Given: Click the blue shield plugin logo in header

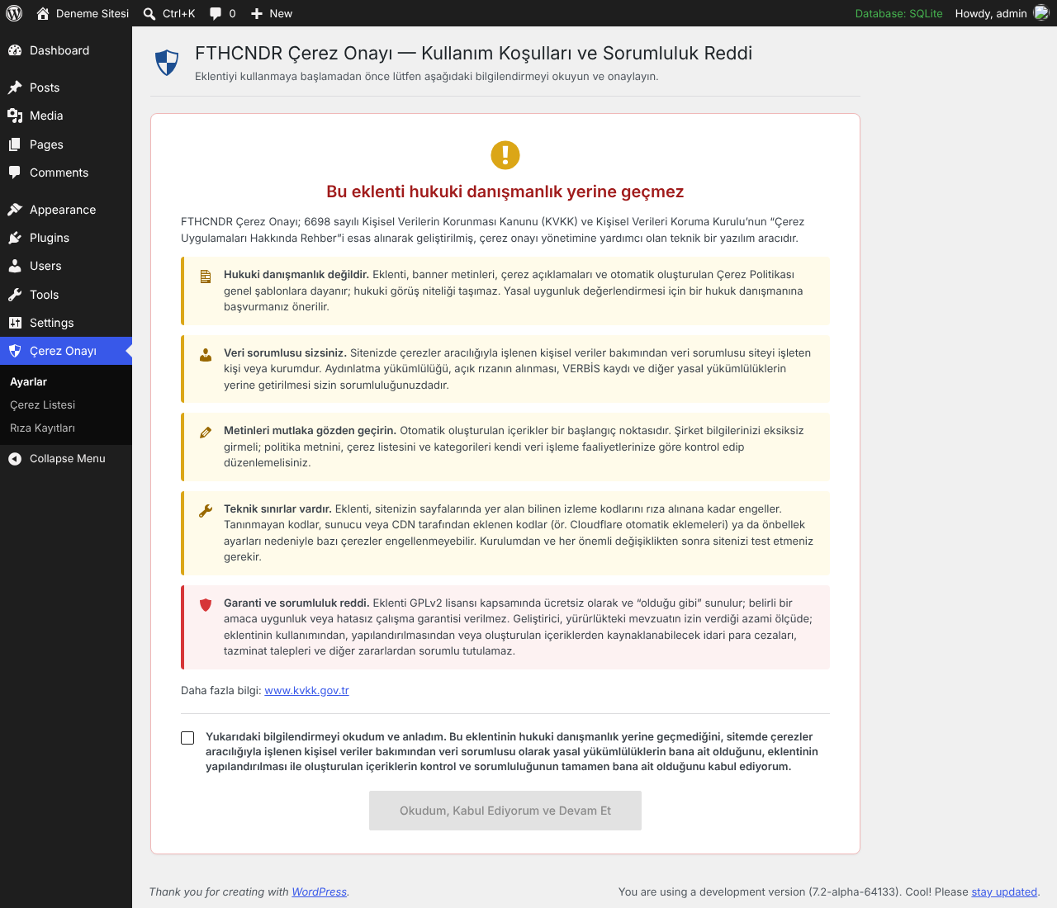Looking at the screenshot, I should [x=167, y=63].
